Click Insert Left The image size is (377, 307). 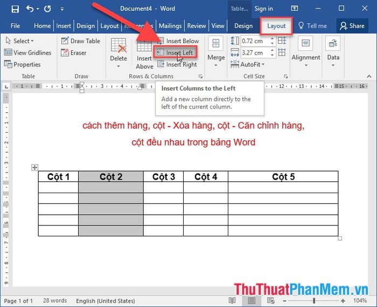click(x=175, y=52)
